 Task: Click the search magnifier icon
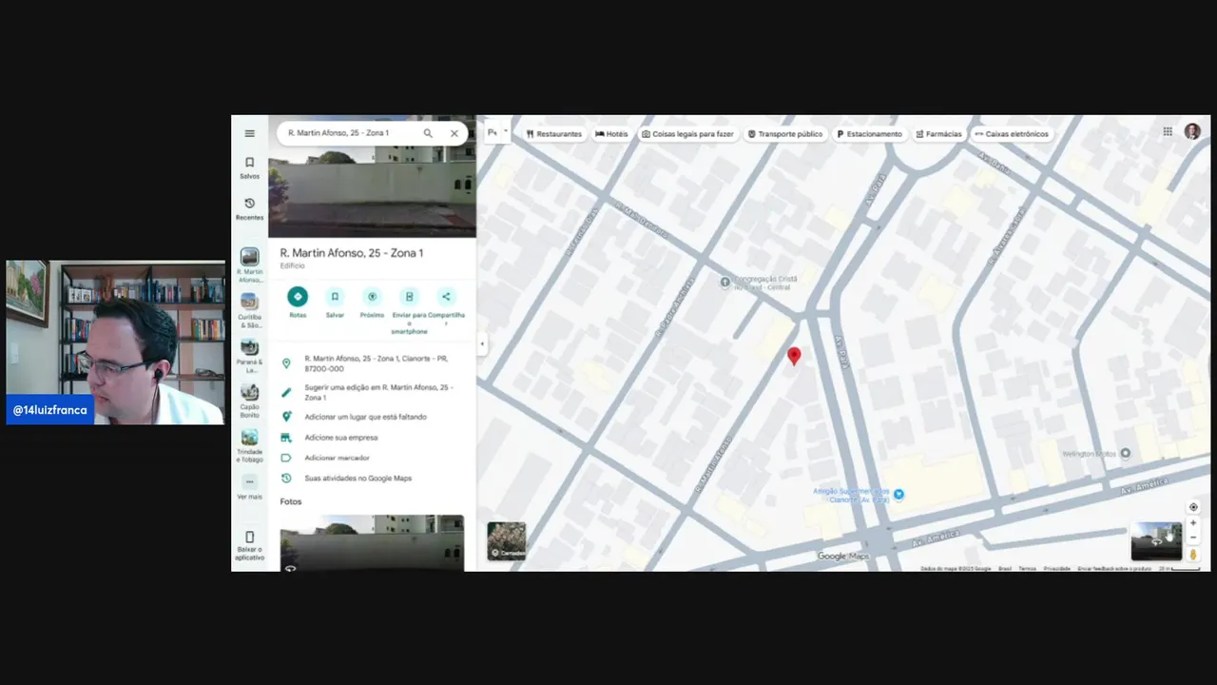[428, 133]
